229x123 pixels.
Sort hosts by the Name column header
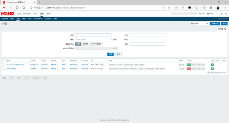tap(8, 61)
